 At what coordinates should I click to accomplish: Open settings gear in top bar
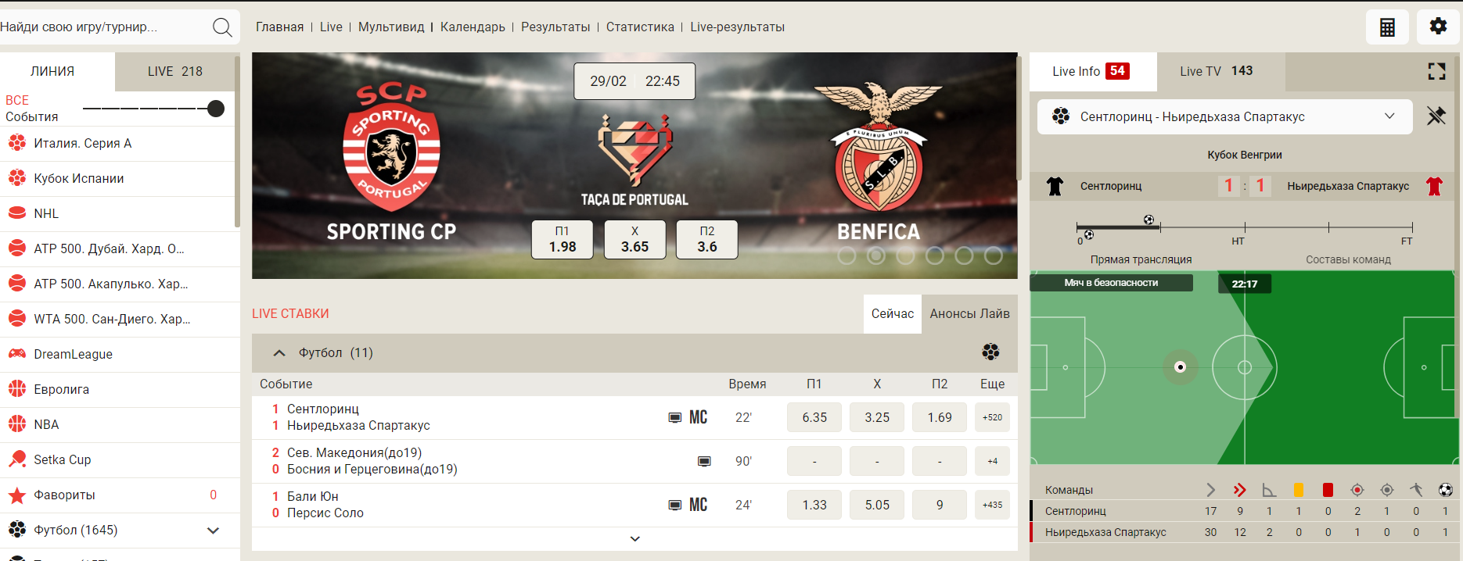click(1438, 27)
